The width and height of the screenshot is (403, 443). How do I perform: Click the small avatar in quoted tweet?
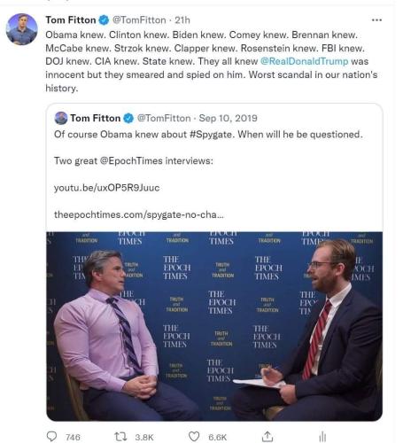tap(61, 118)
